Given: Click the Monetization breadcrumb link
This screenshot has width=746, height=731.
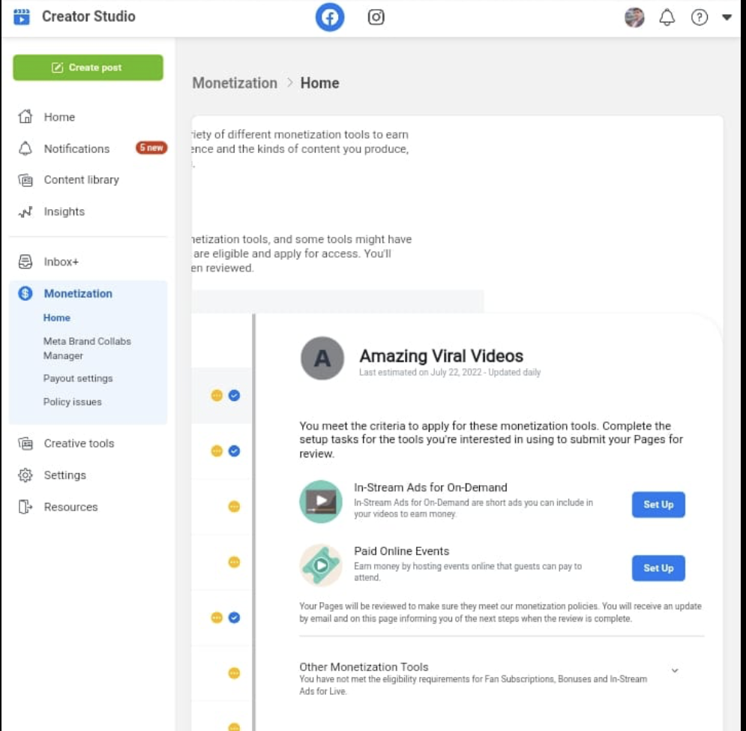Looking at the screenshot, I should click(x=235, y=83).
